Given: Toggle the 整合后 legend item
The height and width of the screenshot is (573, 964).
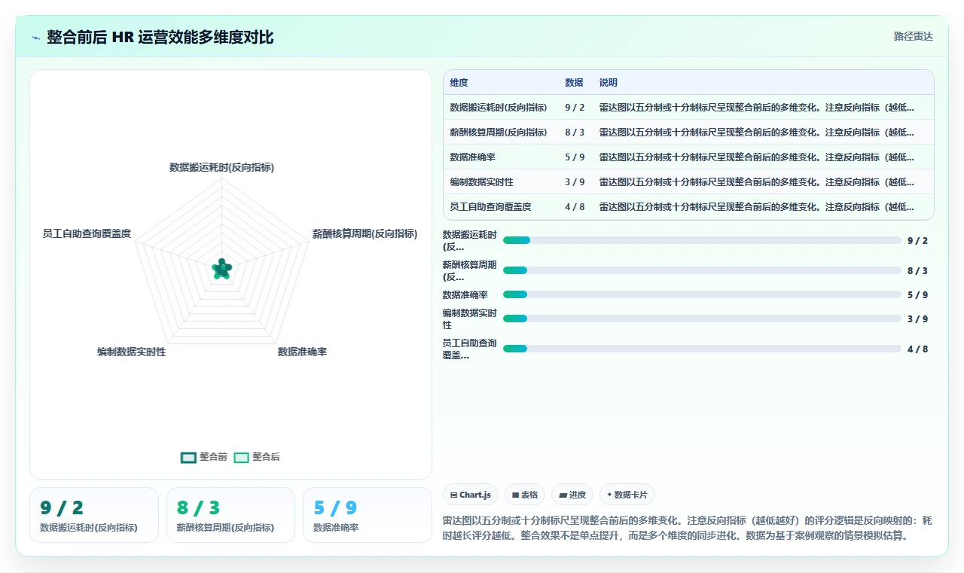Looking at the screenshot, I should click(257, 457).
